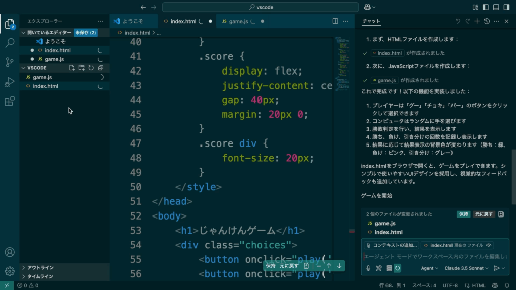Open the Search view in activity bar
Screen dimensions: 516x290
[9, 43]
